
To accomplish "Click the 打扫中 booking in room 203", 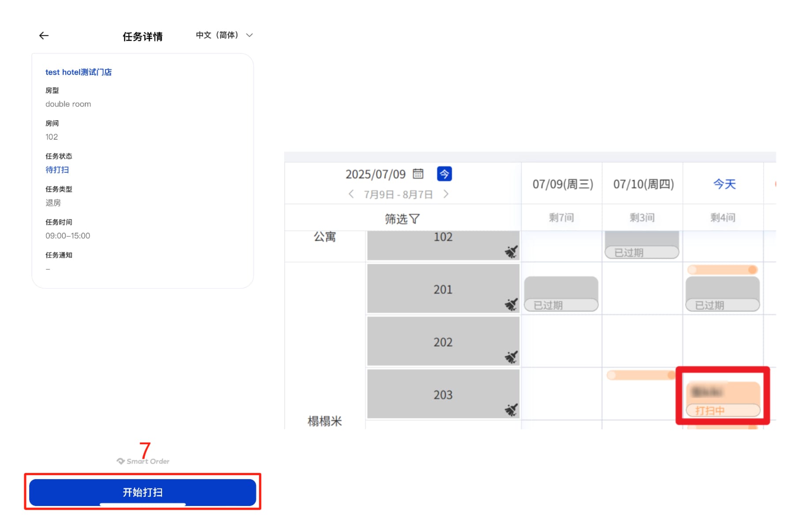I will click(x=723, y=399).
